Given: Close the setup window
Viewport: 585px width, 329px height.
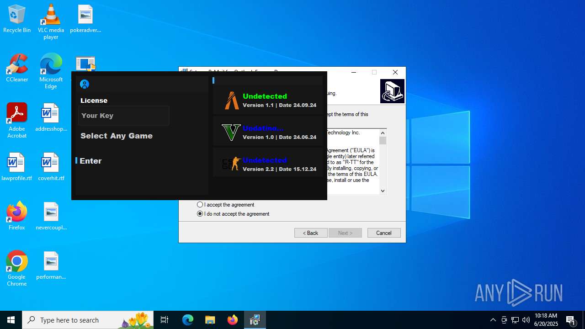Looking at the screenshot, I should 395,72.
